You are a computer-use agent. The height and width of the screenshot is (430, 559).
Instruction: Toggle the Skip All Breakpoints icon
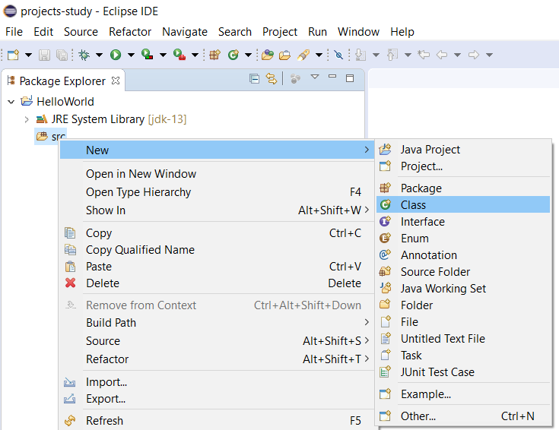338,55
